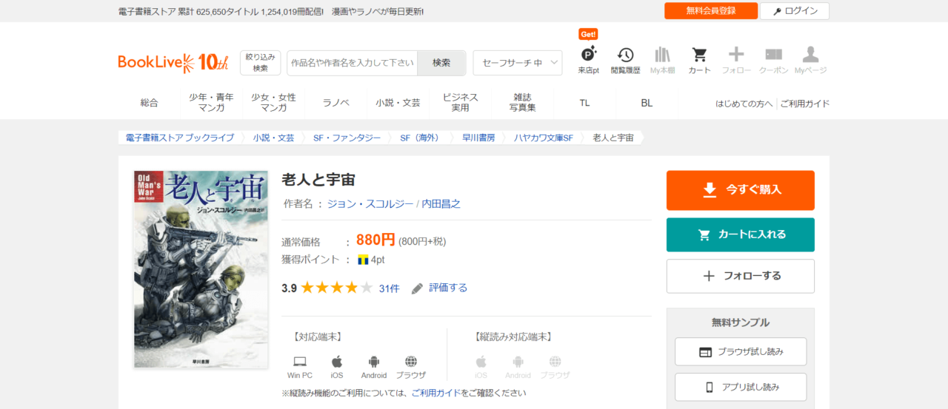The image size is (948, 409).
Task: Select the ラノベ category tab
Action: (336, 103)
